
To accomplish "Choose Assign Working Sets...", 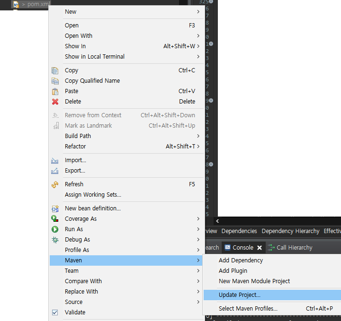I will coord(126,195).
